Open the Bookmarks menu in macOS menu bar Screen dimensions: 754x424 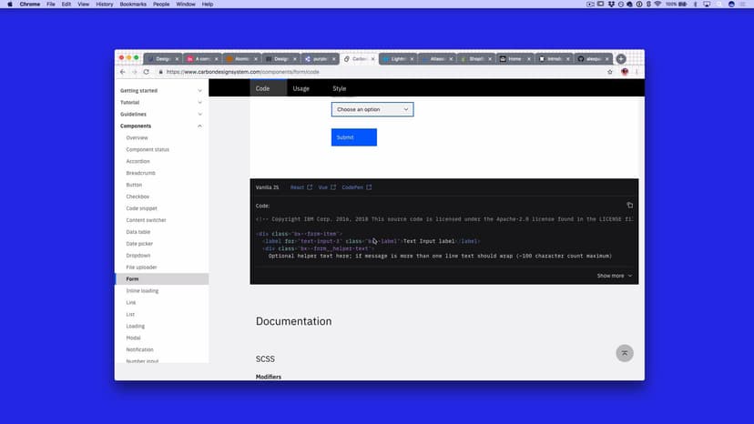(x=133, y=5)
